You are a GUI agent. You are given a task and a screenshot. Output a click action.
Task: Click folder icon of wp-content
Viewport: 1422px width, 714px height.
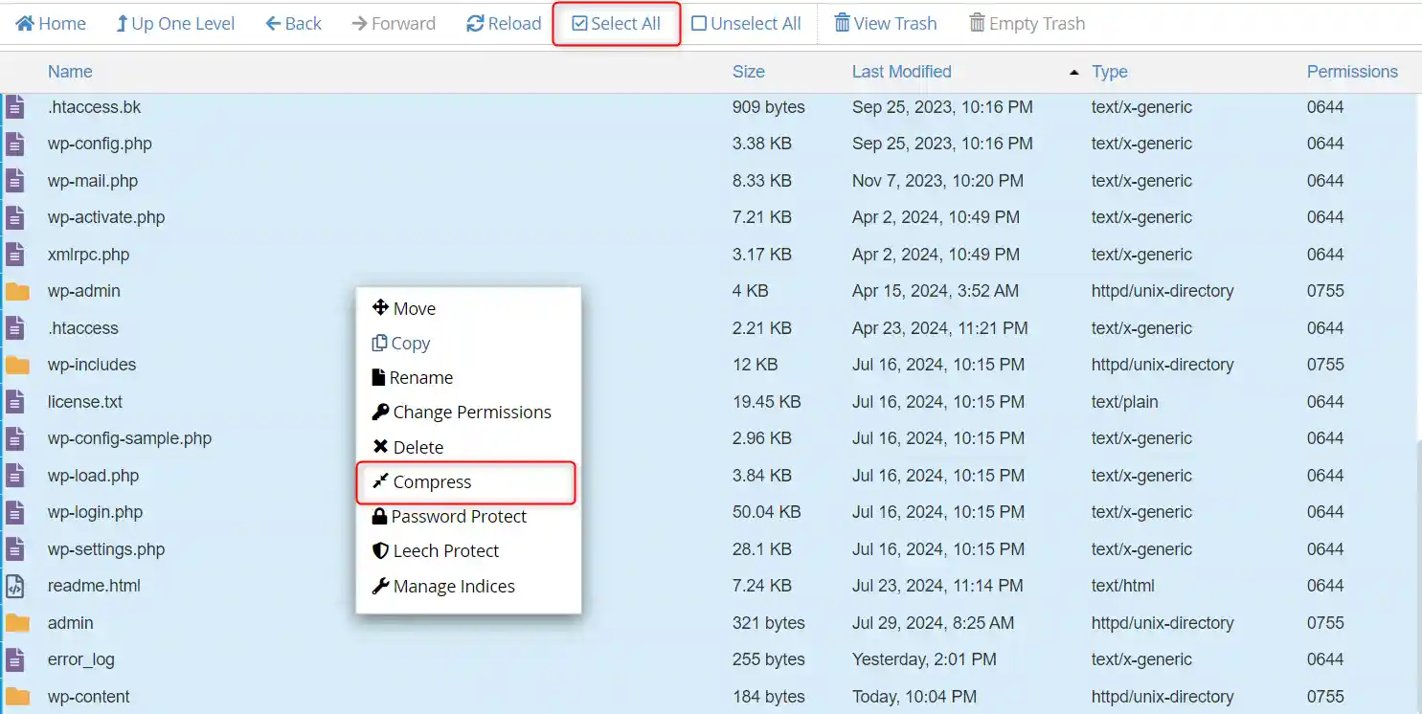tap(17, 697)
